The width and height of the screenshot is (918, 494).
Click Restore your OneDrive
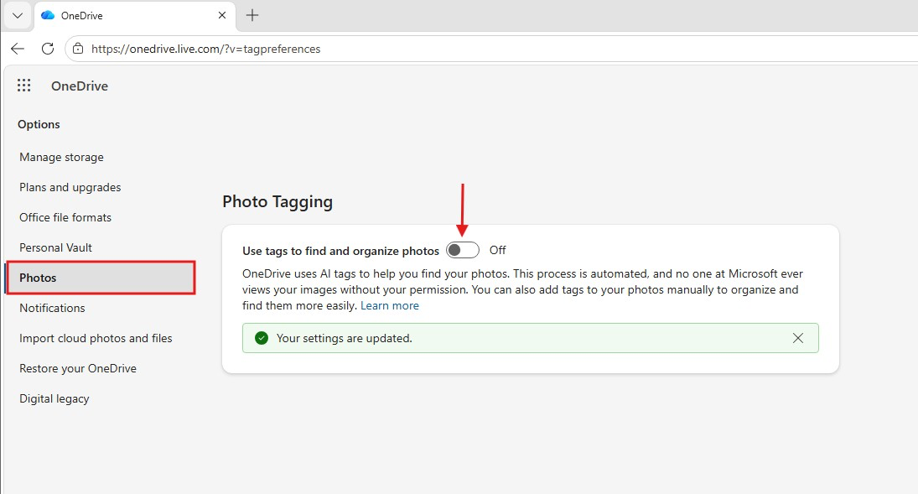[78, 368]
